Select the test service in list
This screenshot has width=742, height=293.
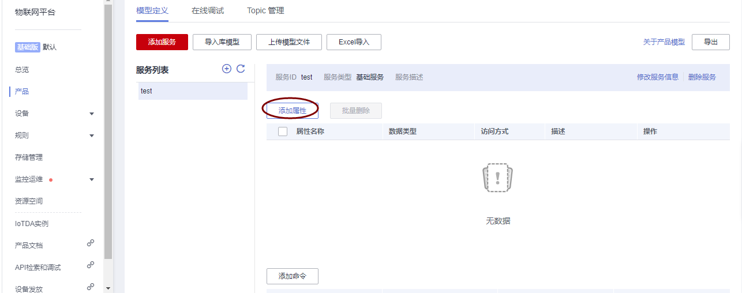[193, 91]
